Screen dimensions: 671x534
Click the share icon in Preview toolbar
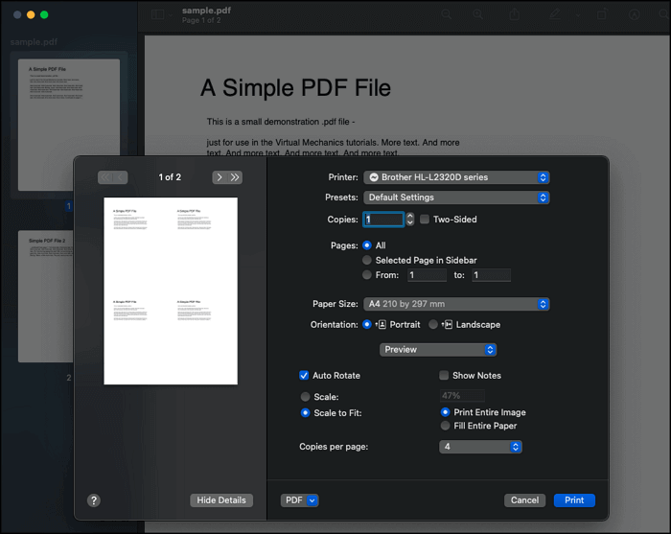[515, 15]
